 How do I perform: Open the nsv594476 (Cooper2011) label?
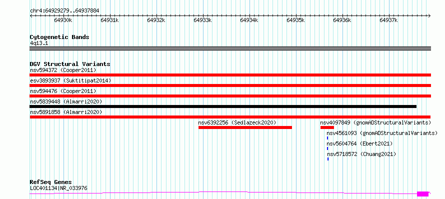coord(63,91)
